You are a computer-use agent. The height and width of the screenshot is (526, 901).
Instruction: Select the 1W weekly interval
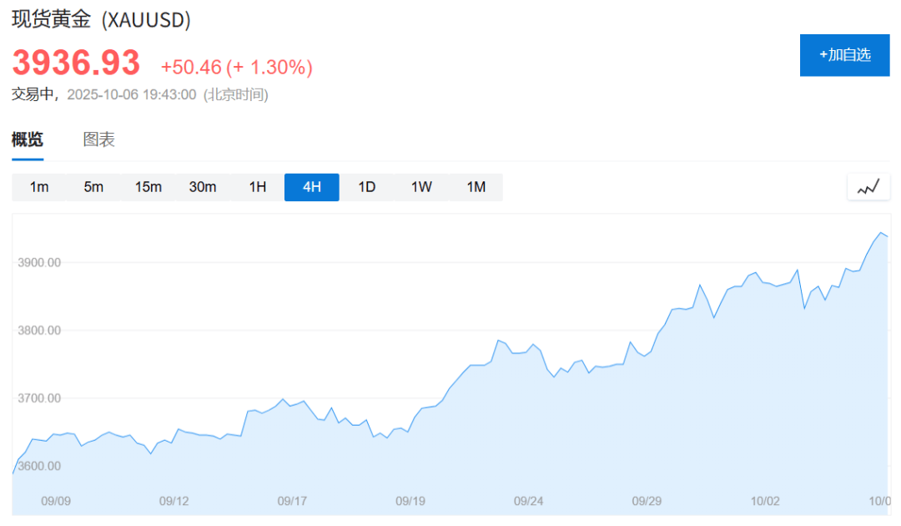pos(421,187)
